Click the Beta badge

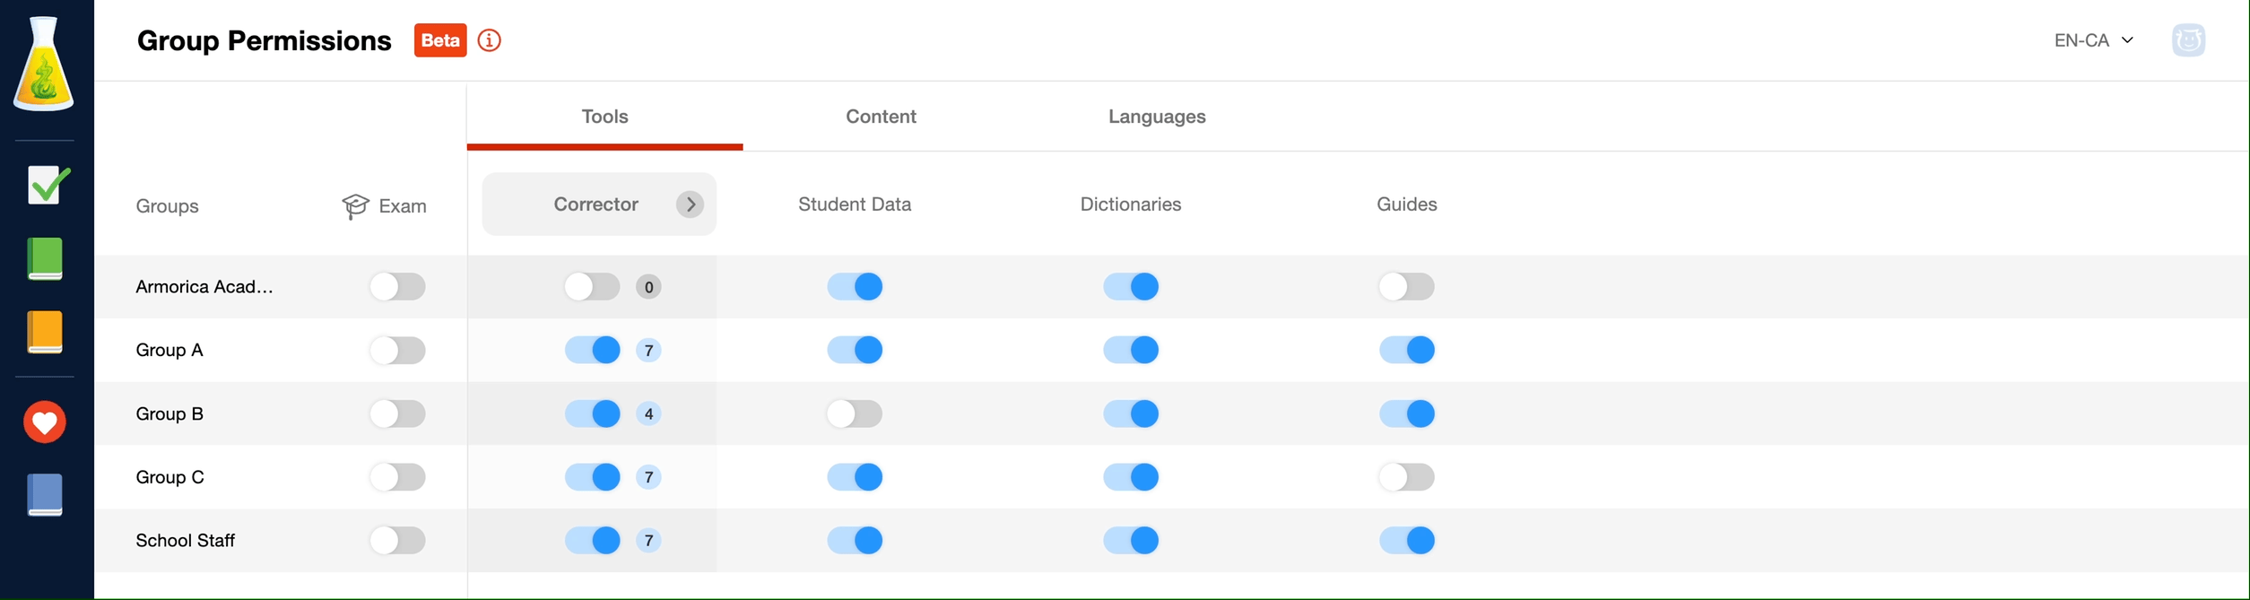(440, 40)
